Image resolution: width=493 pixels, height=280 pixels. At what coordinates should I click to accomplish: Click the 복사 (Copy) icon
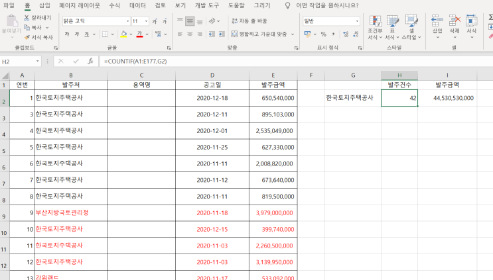pyautogui.click(x=27, y=27)
